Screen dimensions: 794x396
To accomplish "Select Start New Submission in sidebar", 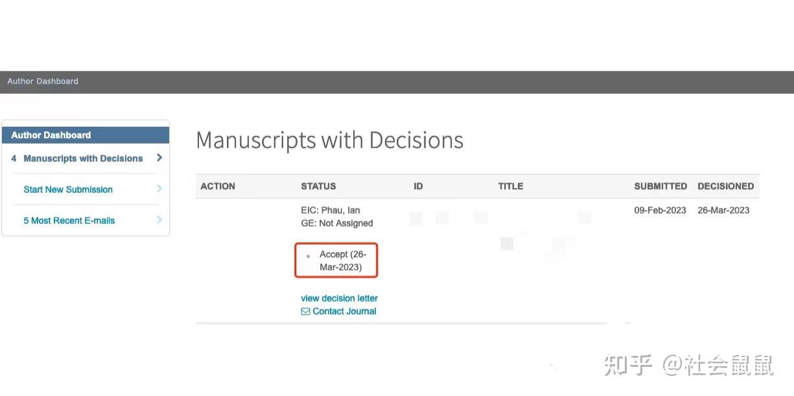I will point(68,190).
